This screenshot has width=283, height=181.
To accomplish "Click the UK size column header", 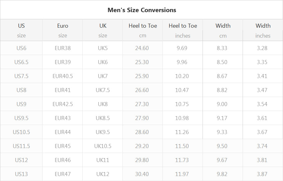I will click(103, 30).
